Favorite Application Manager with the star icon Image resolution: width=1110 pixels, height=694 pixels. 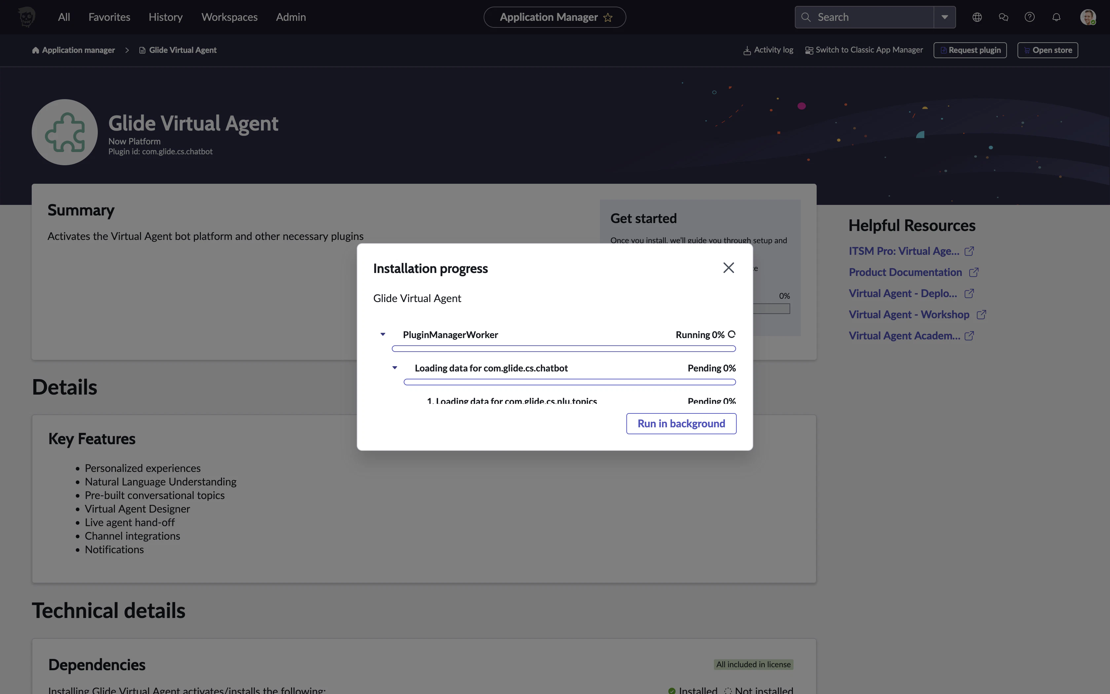coord(608,18)
